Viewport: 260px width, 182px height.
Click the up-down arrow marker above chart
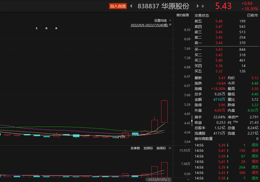[x=37, y=28]
